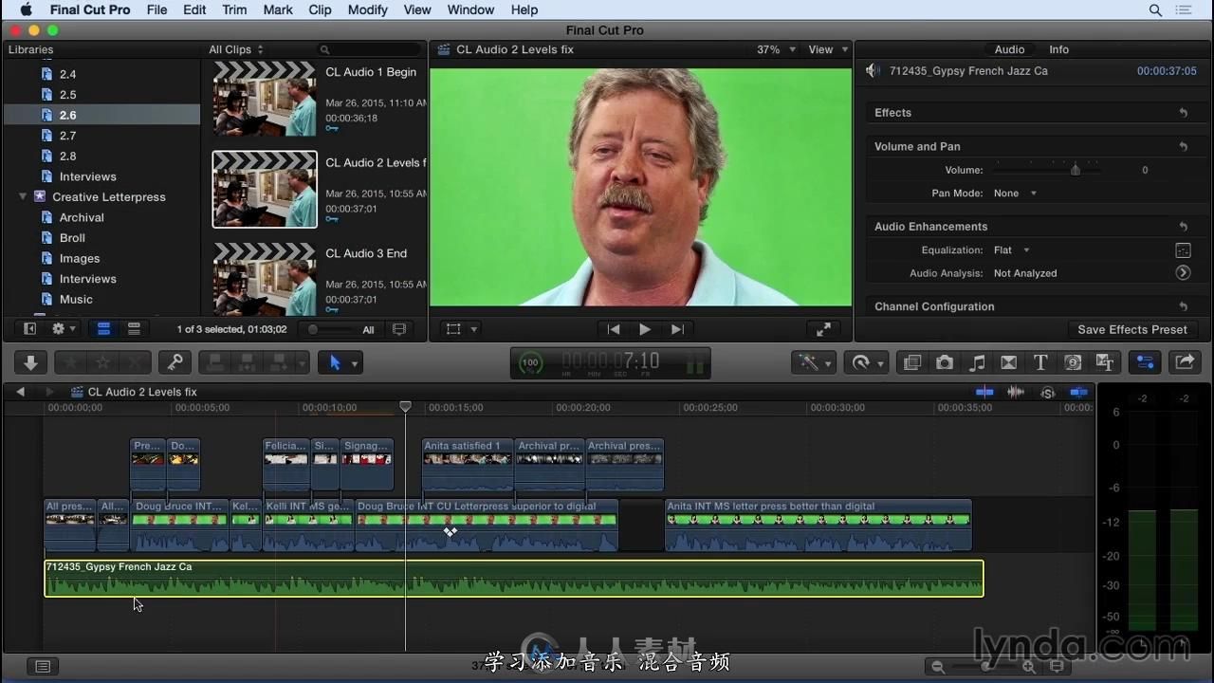Open the browser action gear menu
The width and height of the screenshot is (1214, 683).
(x=64, y=329)
